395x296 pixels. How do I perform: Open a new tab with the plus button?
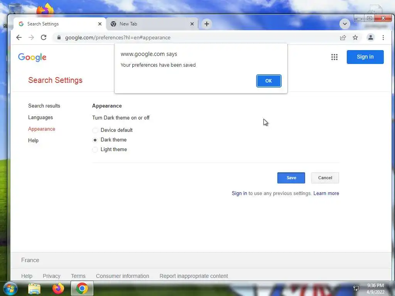click(x=207, y=24)
